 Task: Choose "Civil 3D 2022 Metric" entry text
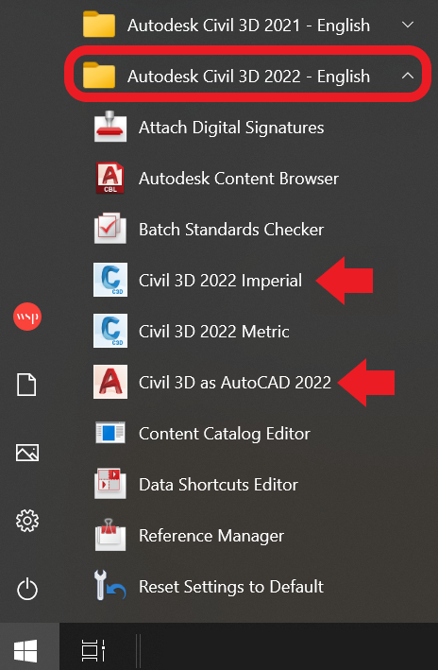coord(214,331)
